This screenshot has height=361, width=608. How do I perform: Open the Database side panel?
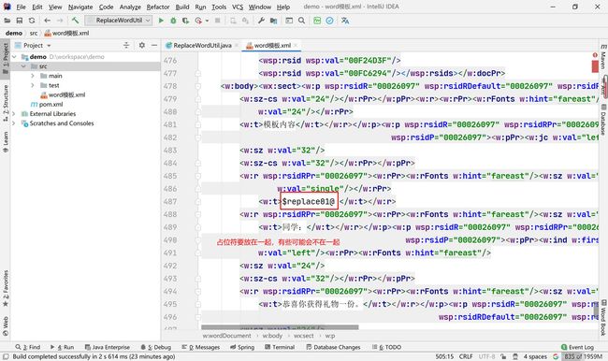[603, 120]
